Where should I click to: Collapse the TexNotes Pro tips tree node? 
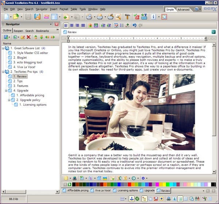click(x=3, y=72)
